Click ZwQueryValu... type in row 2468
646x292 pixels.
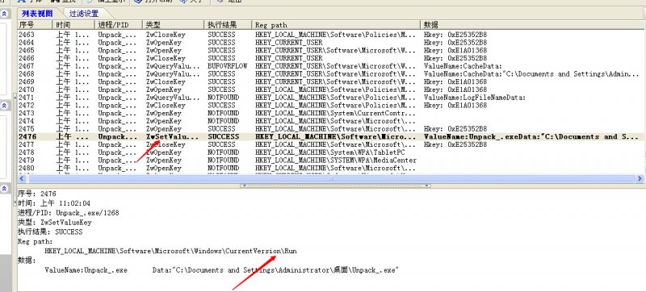pos(173,73)
